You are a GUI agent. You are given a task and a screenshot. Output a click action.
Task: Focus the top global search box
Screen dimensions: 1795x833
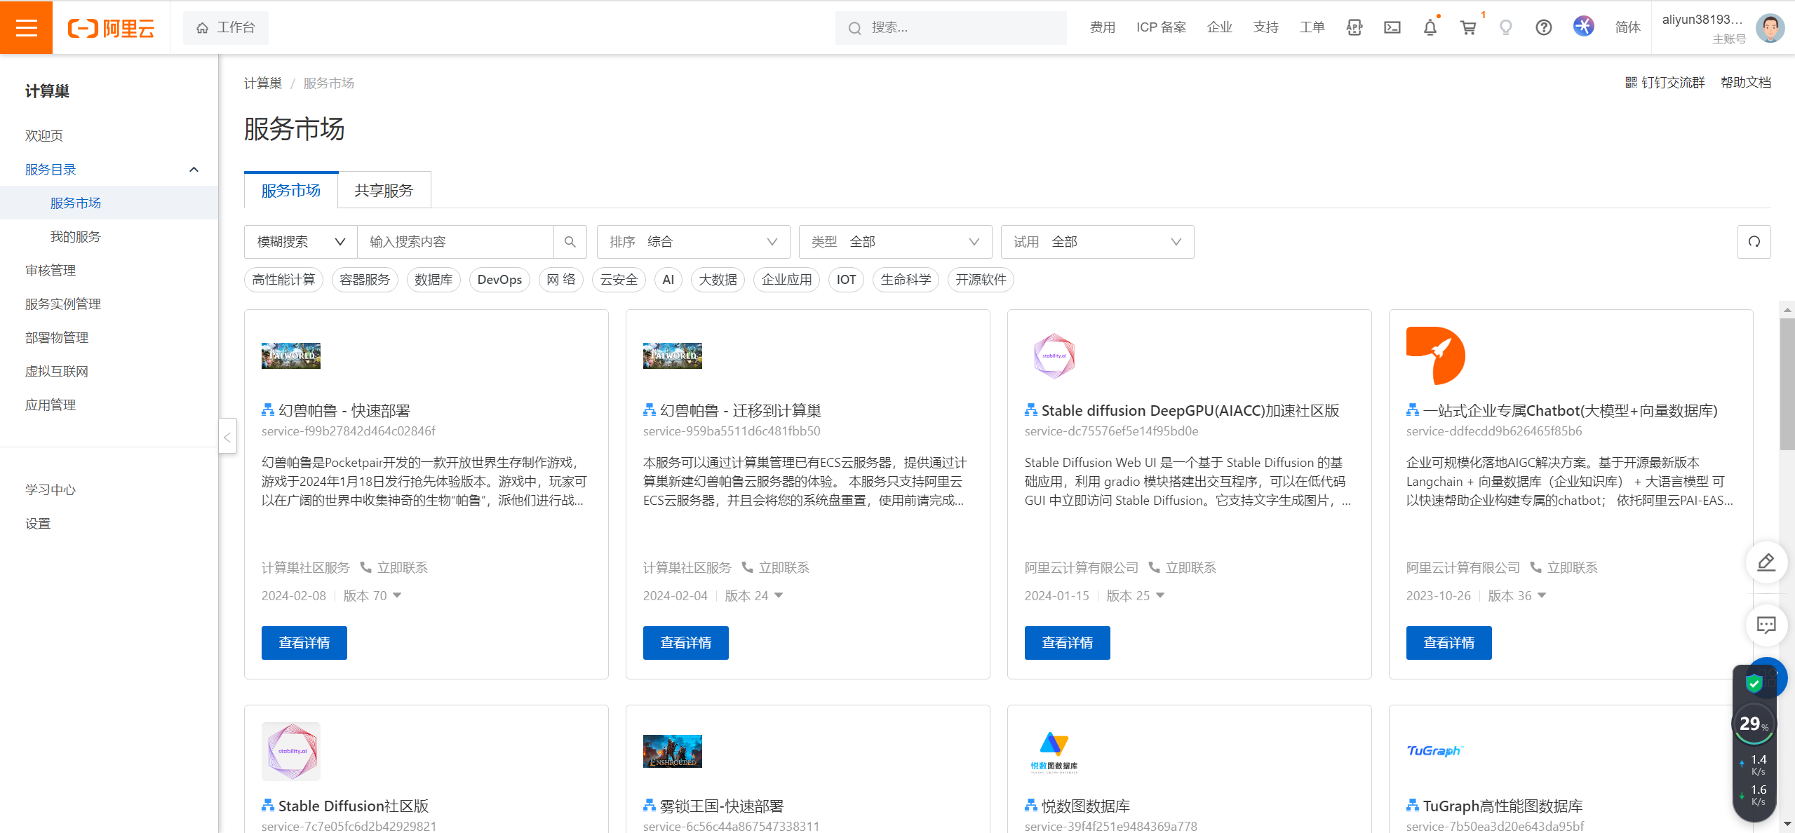[951, 27]
